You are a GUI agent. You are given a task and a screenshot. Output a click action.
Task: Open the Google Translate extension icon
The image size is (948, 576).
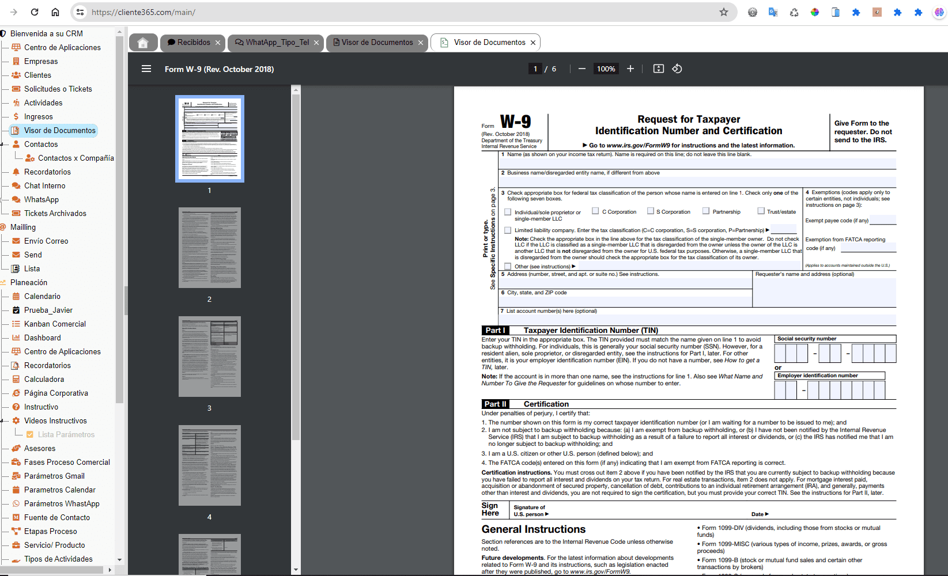point(773,12)
